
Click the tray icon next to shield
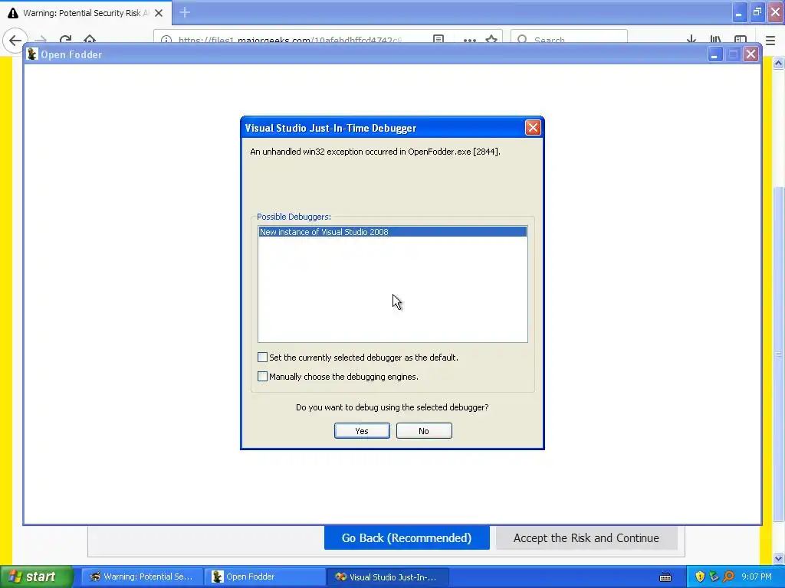coord(714,577)
